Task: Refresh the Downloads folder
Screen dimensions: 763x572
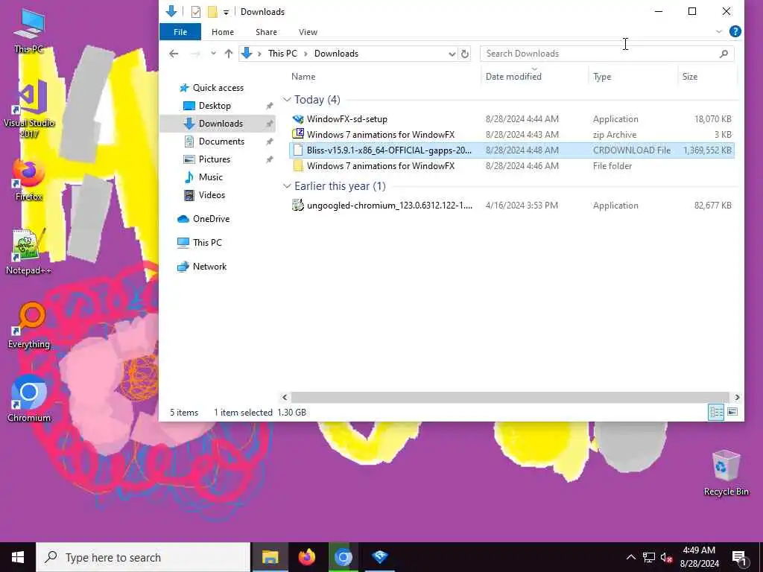Action: [465, 54]
